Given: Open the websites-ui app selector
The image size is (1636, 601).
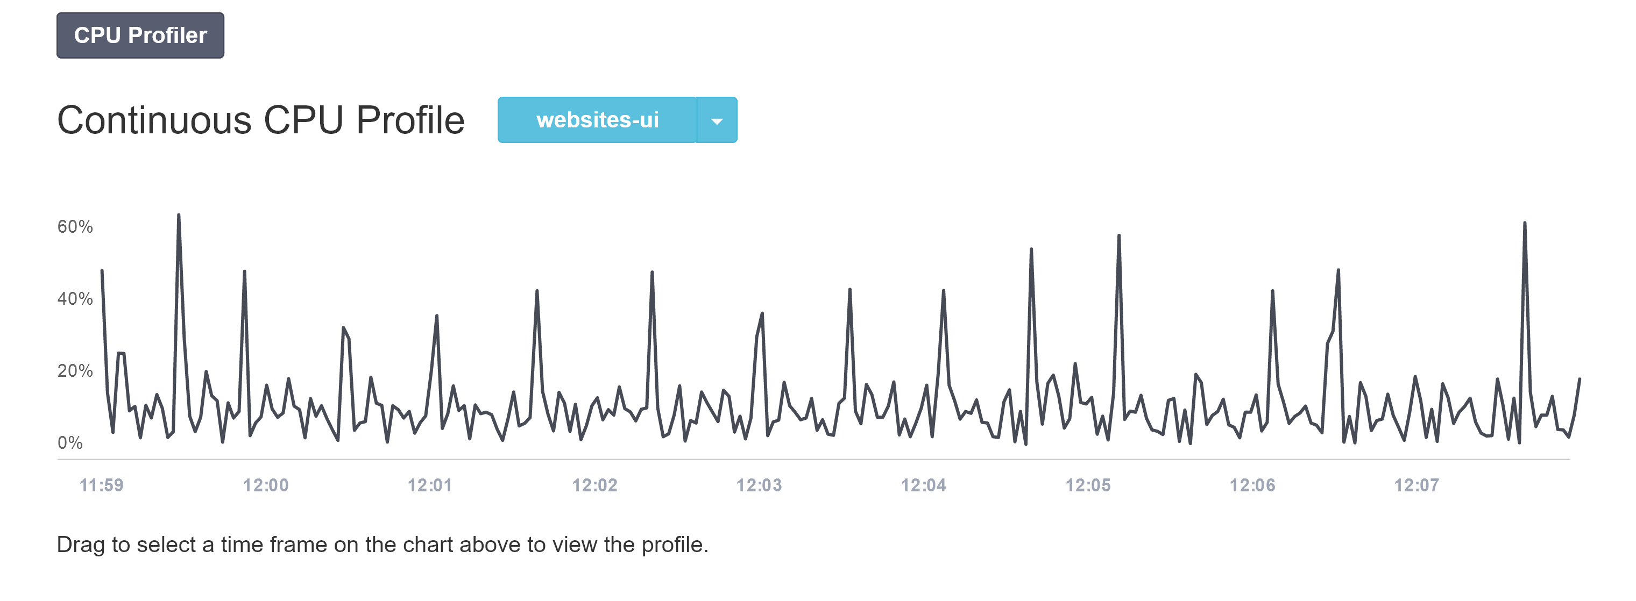Looking at the screenshot, I should [x=597, y=120].
